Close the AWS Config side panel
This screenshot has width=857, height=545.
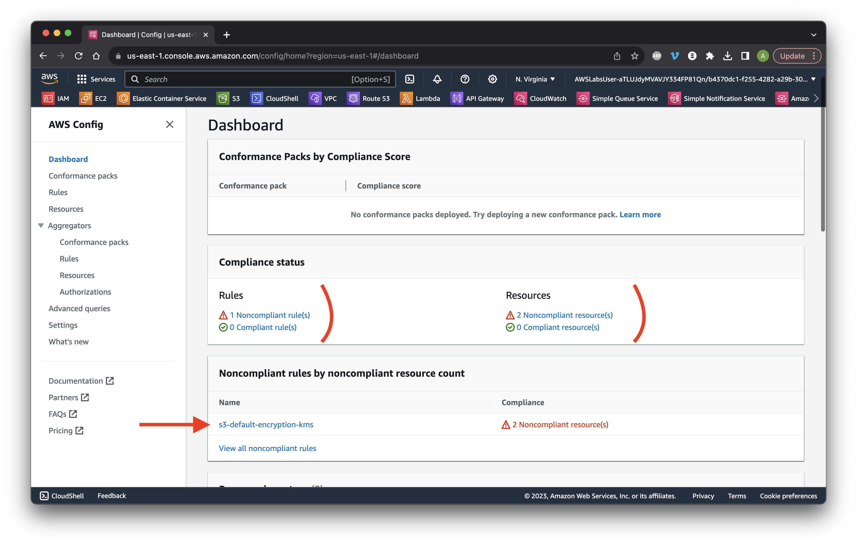click(x=169, y=124)
